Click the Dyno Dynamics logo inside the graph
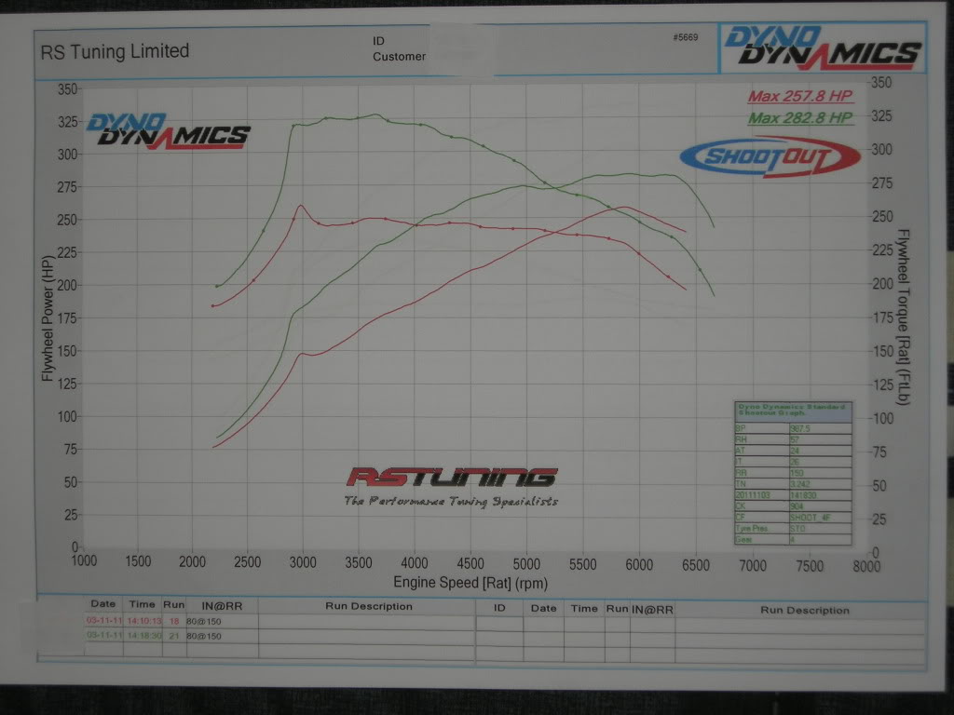 tap(168, 131)
